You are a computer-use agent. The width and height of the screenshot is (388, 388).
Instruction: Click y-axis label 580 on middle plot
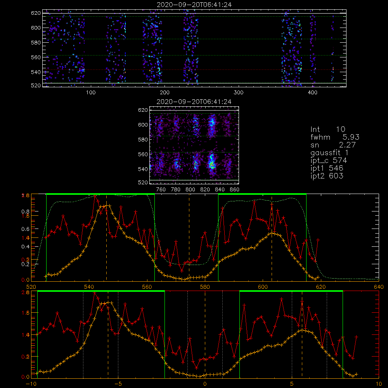tap(143, 140)
